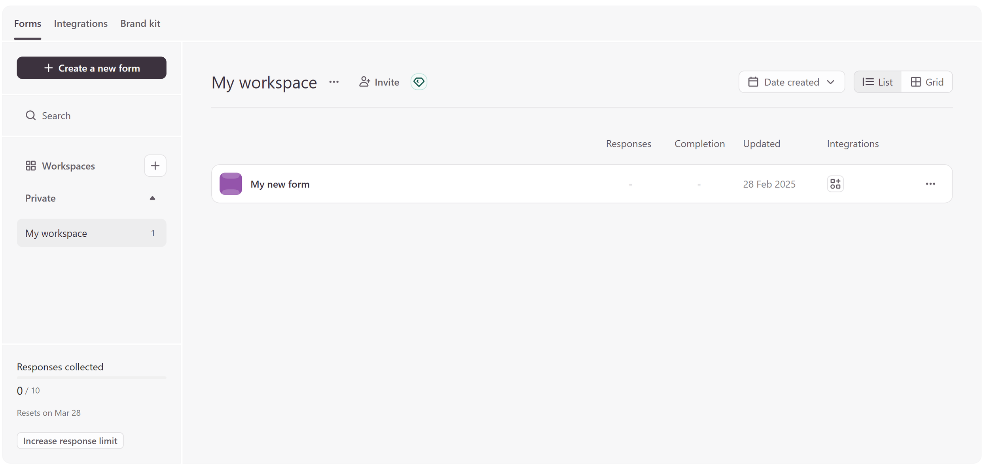Open the Date created sort dropdown
This screenshot has height=464, width=989.
pyautogui.click(x=791, y=82)
